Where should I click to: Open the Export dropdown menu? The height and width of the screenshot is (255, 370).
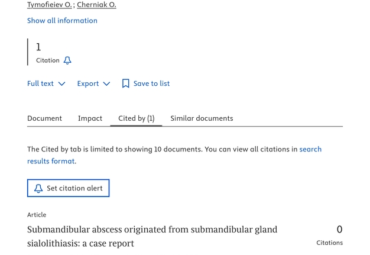(93, 83)
